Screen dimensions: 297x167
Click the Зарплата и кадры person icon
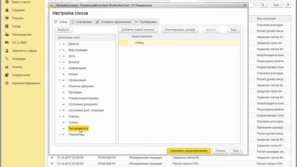7,51
